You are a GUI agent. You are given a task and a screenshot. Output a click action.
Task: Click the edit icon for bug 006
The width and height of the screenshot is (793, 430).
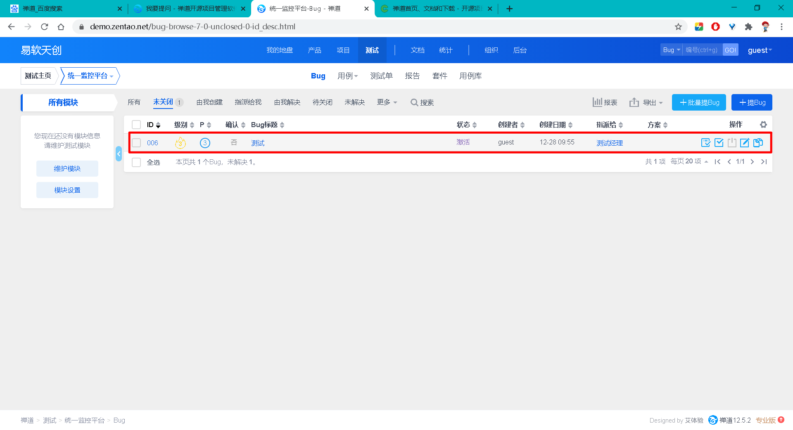click(745, 143)
